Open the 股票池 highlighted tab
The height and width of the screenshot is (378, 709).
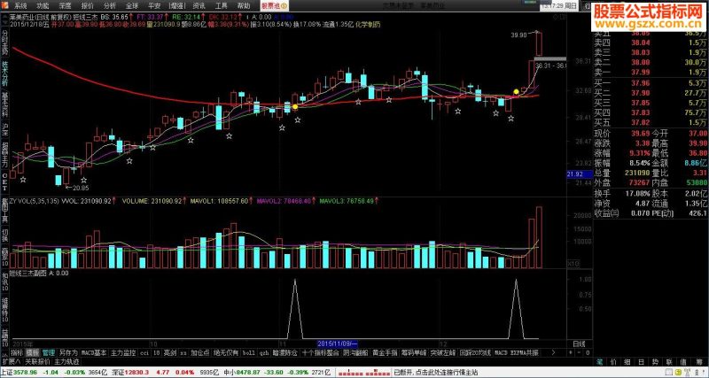coord(275,6)
